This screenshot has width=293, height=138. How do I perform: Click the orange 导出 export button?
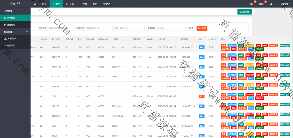202,28
